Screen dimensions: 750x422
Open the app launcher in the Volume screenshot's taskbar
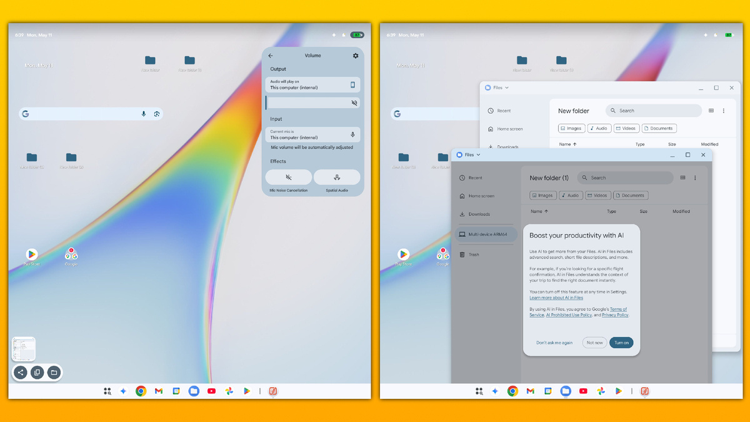[107, 391]
